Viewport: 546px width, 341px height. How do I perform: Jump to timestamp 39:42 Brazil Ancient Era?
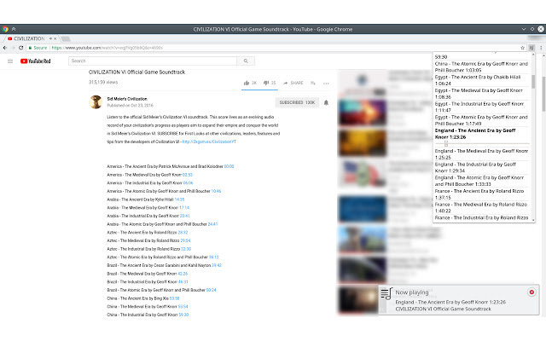click(217, 265)
